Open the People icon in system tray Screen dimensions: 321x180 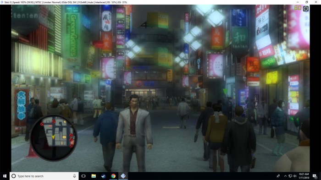point(278,176)
